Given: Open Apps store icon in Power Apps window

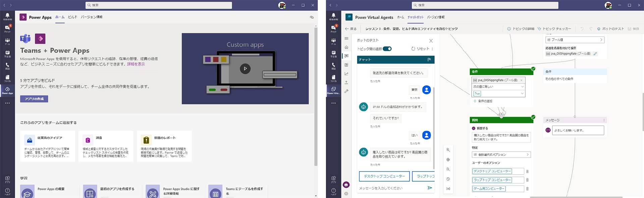Looking at the screenshot, I should pyautogui.click(x=7, y=179).
